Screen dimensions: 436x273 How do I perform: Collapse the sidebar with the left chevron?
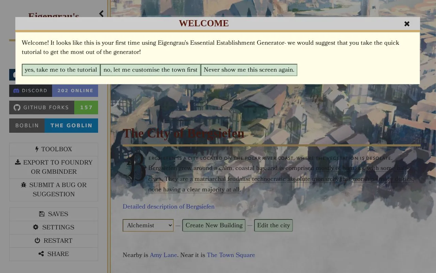(101, 14)
